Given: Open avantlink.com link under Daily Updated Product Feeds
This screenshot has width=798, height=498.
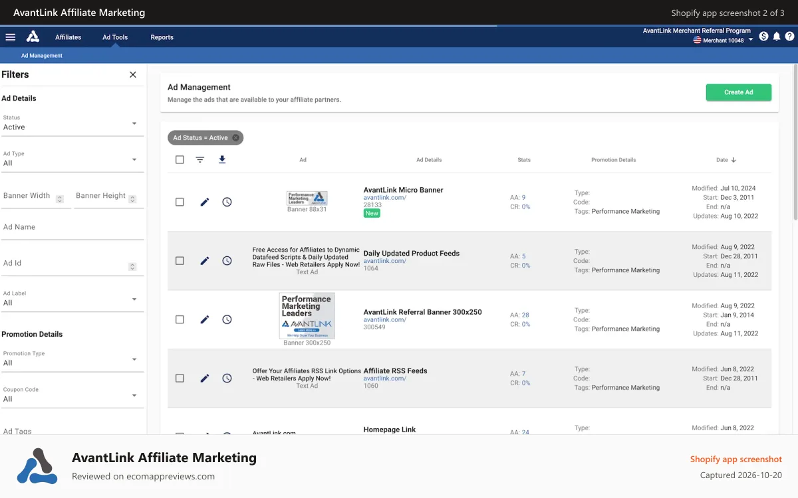Looking at the screenshot, I should pos(384,261).
